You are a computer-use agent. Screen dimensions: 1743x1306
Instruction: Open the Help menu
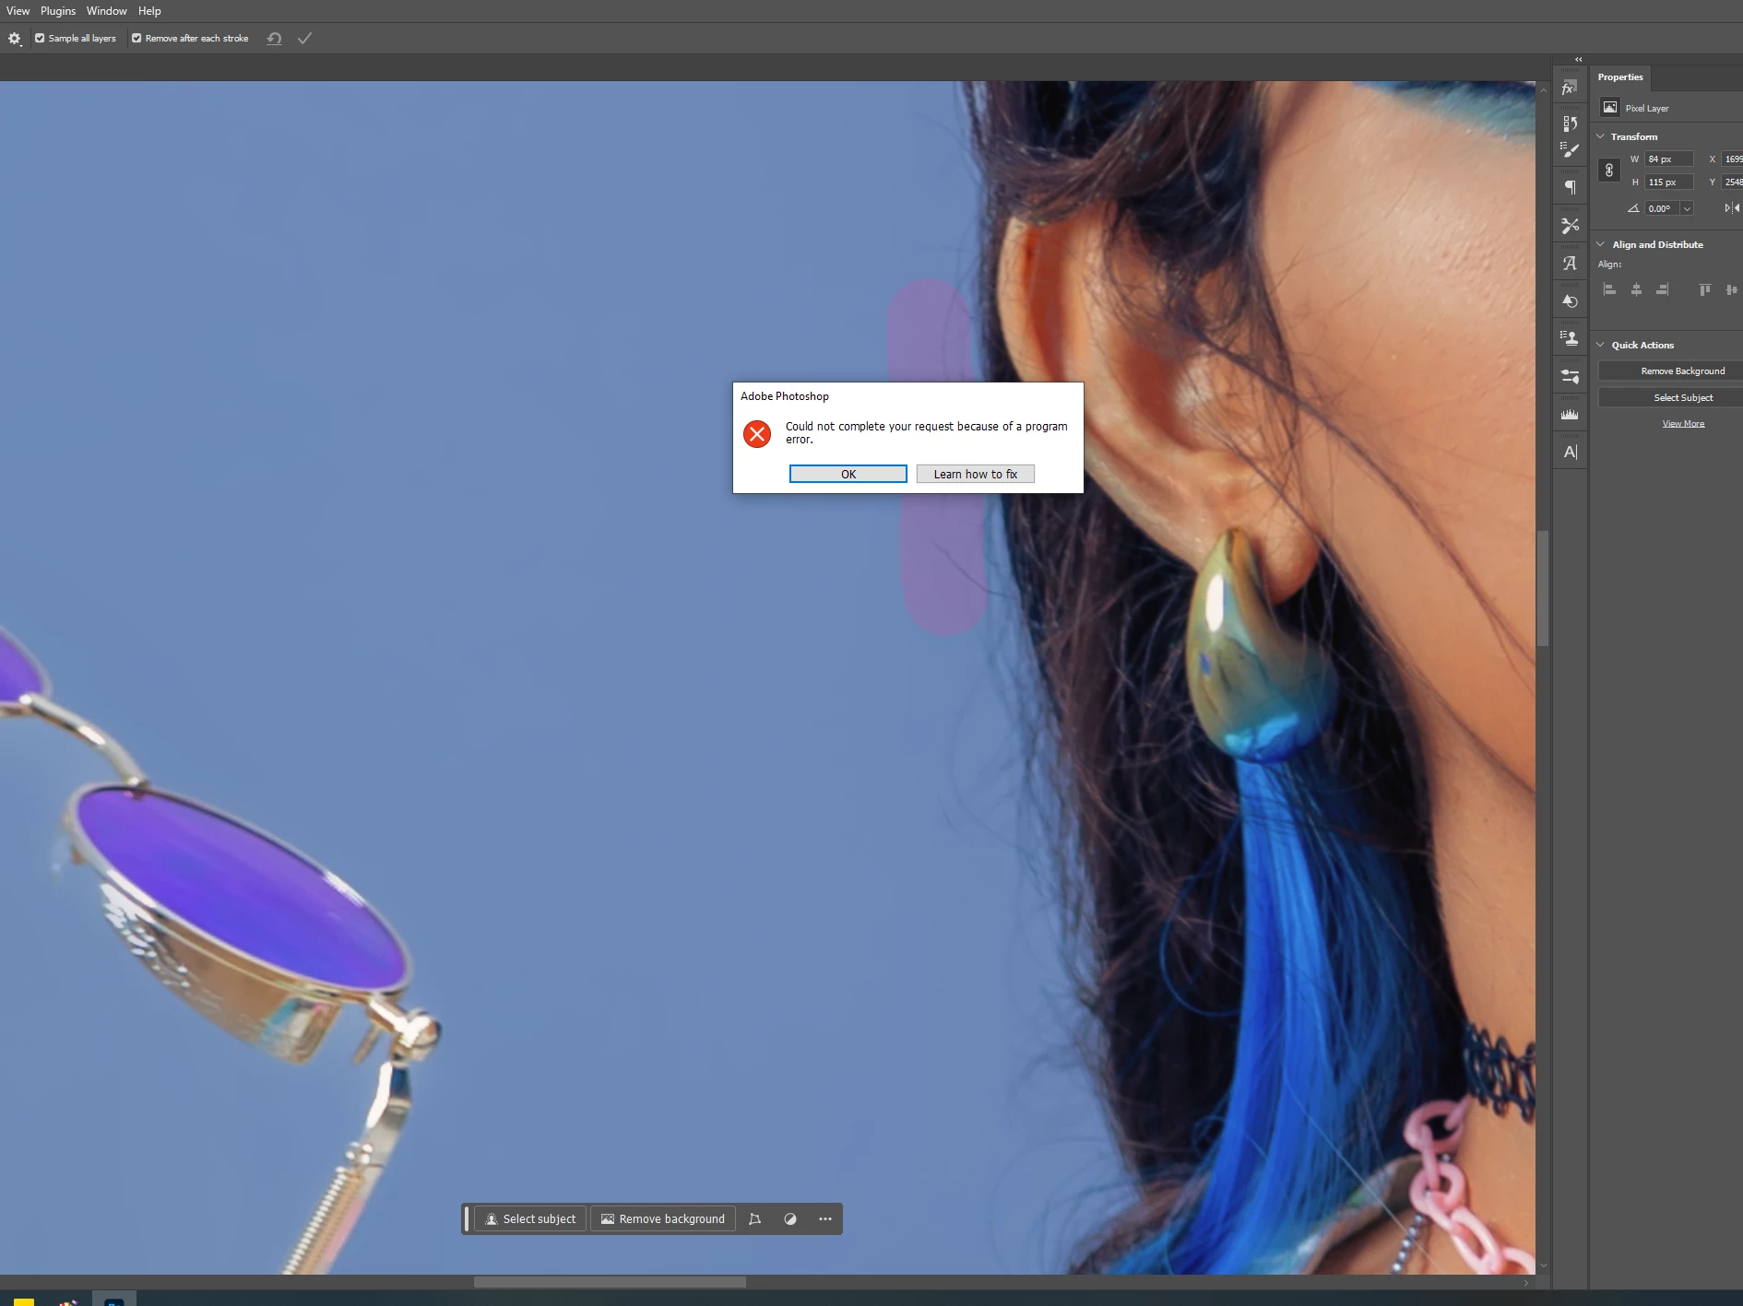coord(149,11)
